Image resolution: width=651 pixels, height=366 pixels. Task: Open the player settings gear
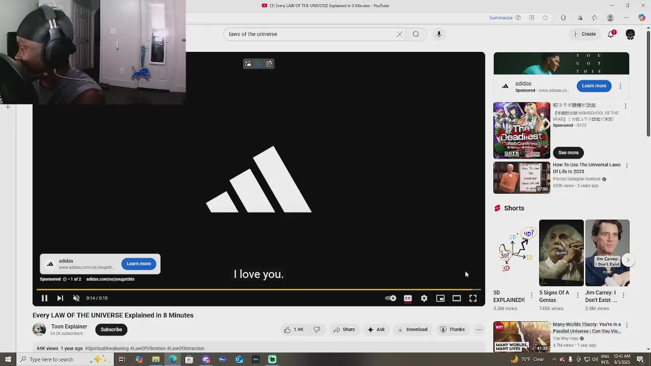[424, 298]
